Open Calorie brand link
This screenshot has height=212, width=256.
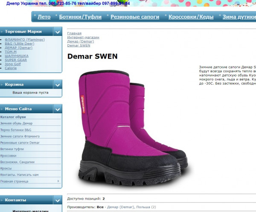click(11, 68)
